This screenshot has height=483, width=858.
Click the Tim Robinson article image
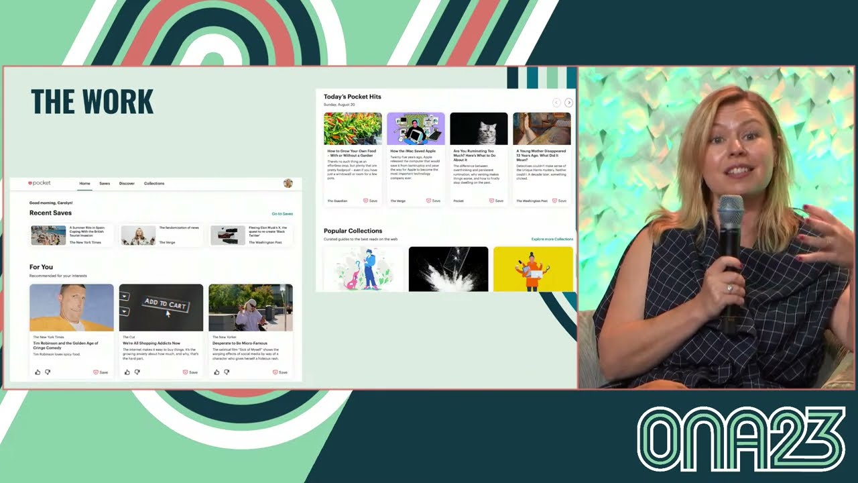[x=72, y=307]
